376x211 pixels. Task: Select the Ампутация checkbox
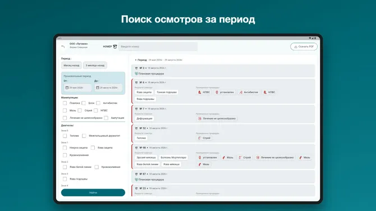click(106, 118)
